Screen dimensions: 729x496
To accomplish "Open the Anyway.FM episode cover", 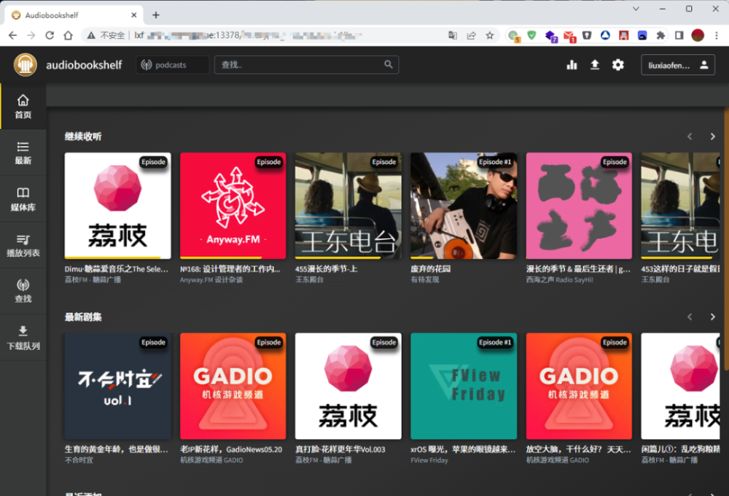I will pos(233,206).
